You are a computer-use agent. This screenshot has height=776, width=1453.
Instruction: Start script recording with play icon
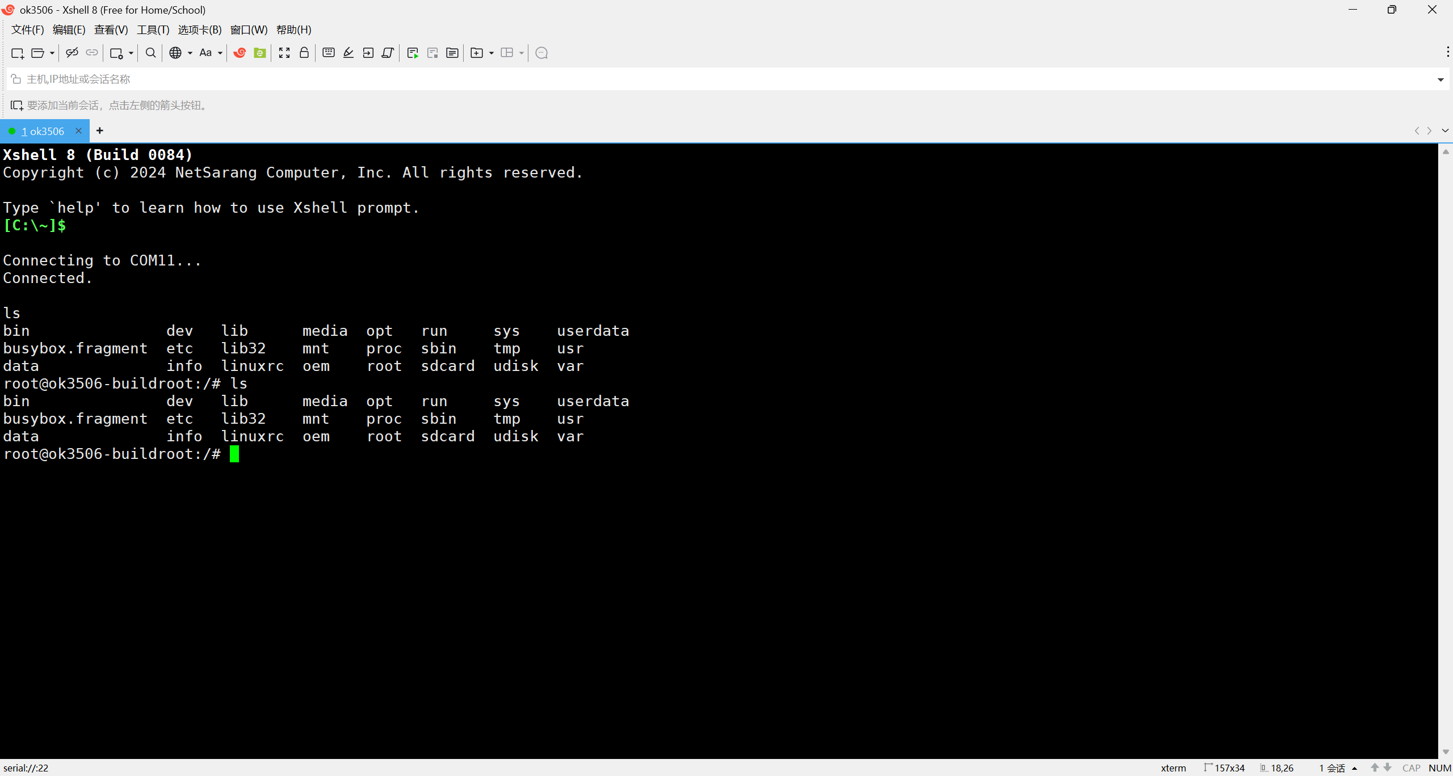pos(413,53)
